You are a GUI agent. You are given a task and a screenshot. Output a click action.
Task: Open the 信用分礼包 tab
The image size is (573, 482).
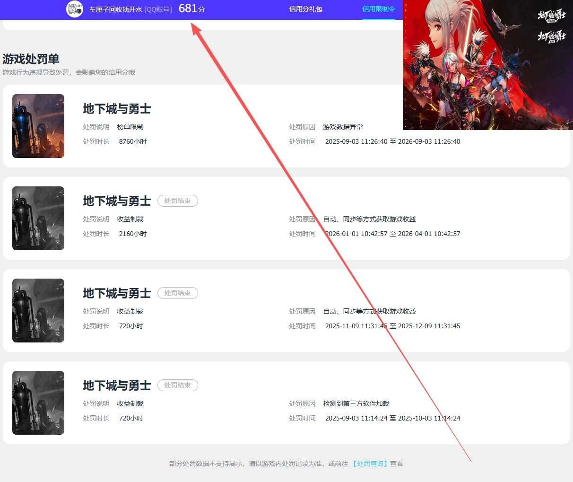tap(305, 9)
